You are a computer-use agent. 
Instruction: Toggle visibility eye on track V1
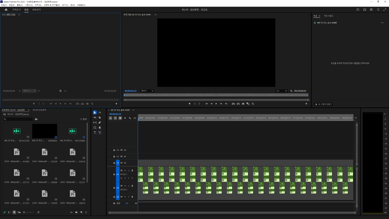125,163
